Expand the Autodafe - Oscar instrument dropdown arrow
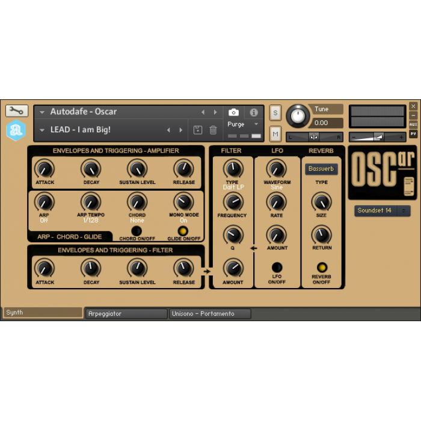The height and width of the screenshot is (421, 421). 42,112
